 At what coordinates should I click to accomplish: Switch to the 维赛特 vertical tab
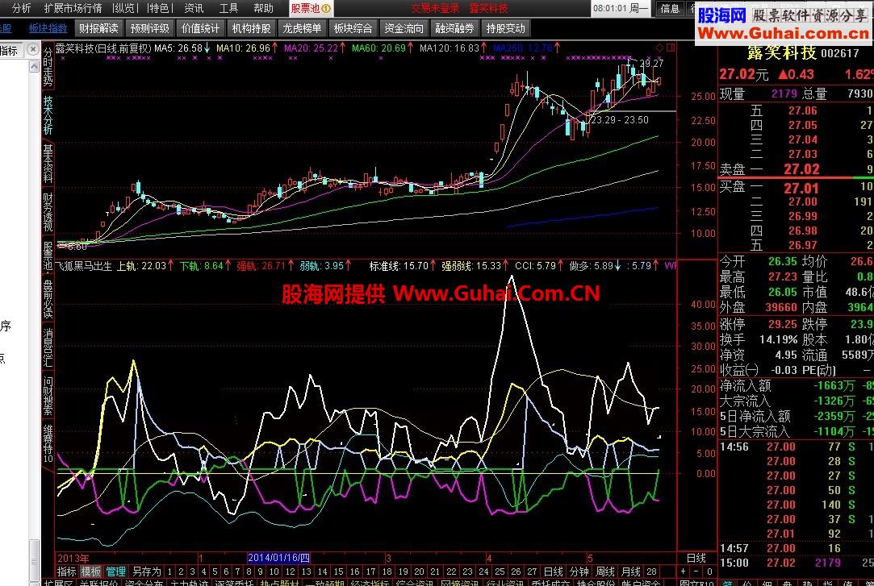(48, 443)
